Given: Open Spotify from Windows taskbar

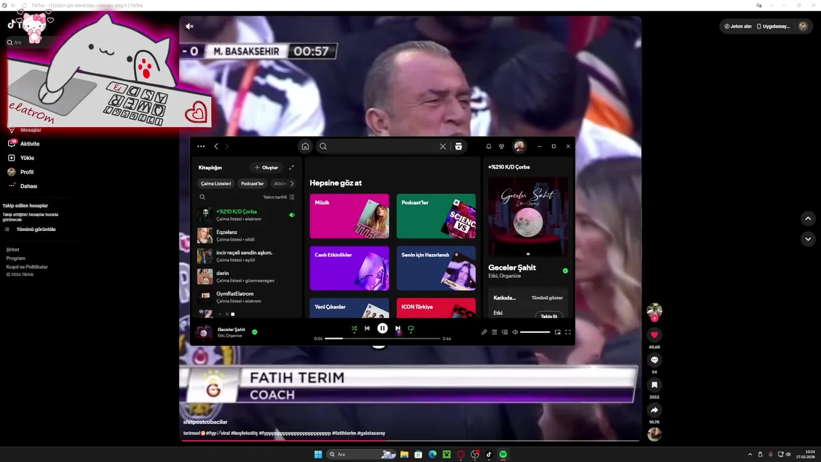Looking at the screenshot, I should click(503, 454).
